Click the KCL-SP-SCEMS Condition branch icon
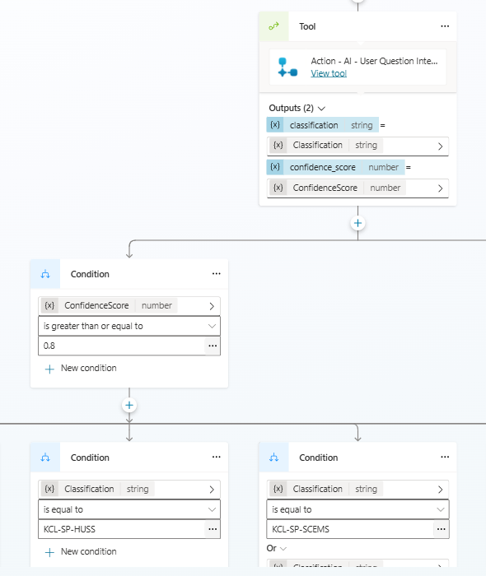This screenshot has height=576, width=486. (273, 458)
